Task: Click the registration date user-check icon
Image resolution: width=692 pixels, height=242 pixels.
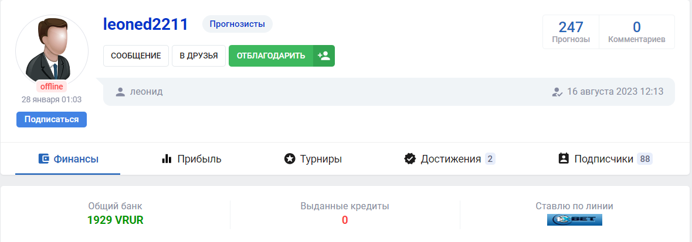Action: [558, 92]
